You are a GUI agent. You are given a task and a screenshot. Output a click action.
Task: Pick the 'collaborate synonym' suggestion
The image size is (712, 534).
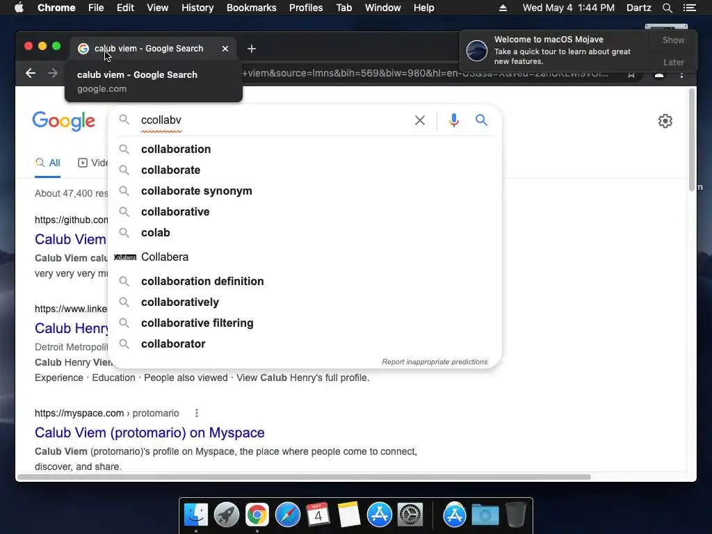point(305,191)
